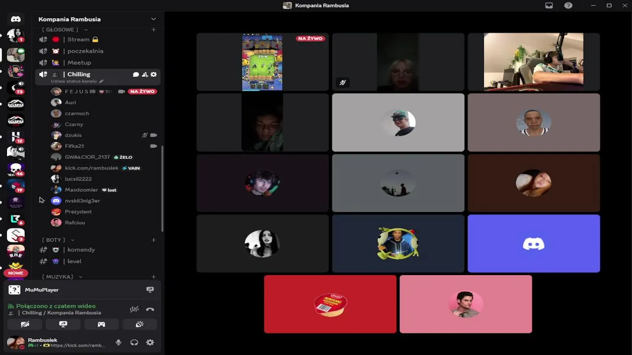Toggle headphone deafen next to Rambusiek
Screen dimensions: 632x355
click(134, 343)
